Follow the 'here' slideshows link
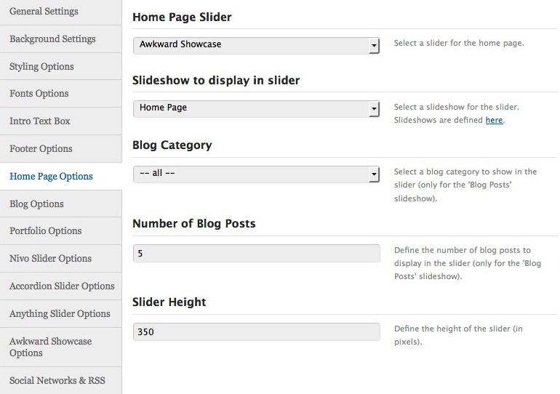Screen dimensions: 560x394 [x=494, y=120]
